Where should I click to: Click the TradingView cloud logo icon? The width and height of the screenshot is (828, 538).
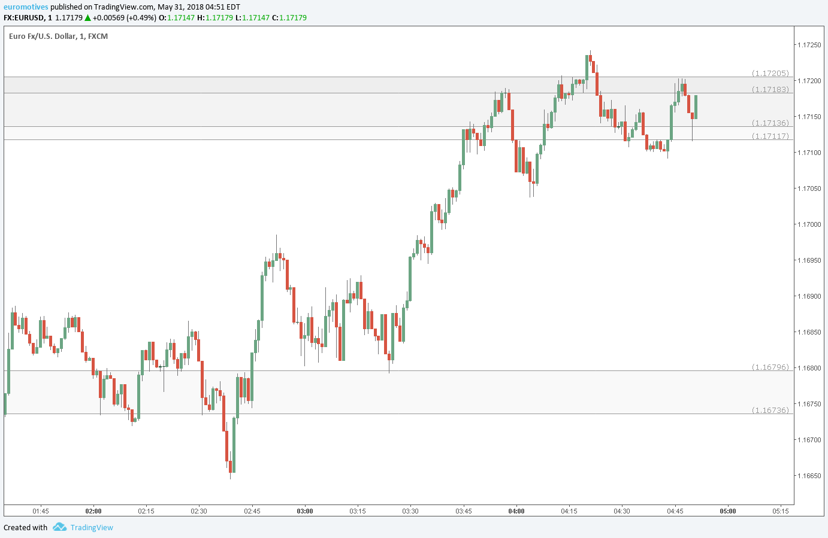pos(59,527)
